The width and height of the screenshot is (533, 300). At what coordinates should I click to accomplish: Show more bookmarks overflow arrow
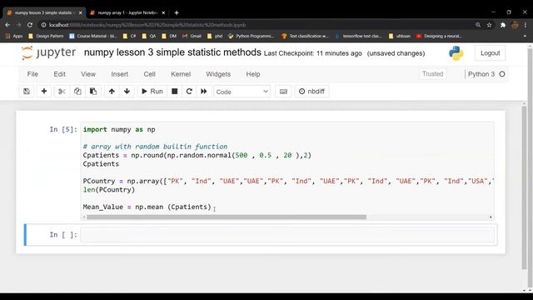pos(525,36)
